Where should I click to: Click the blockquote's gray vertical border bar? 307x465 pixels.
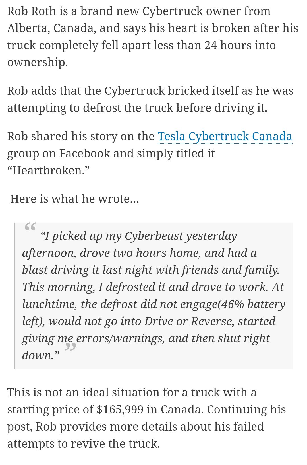click(x=14, y=296)
